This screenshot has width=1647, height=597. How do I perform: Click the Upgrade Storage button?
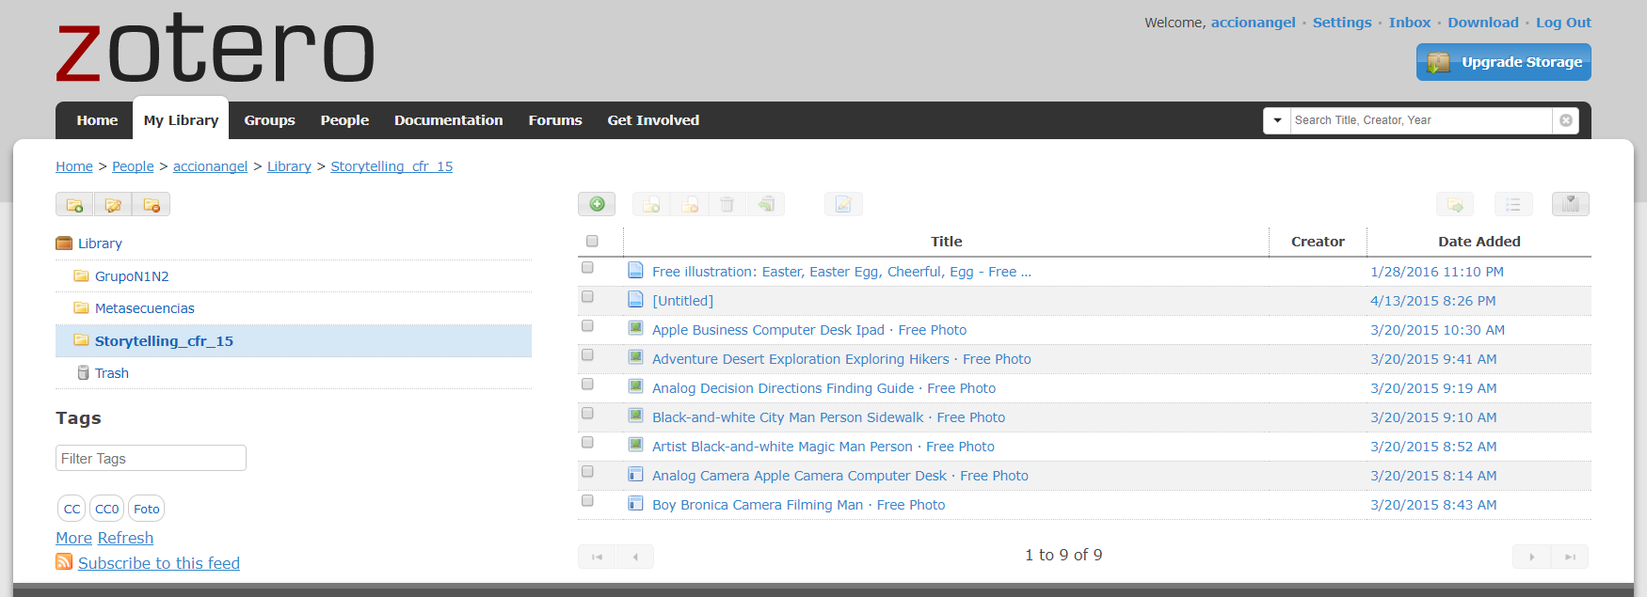pyautogui.click(x=1503, y=62)
